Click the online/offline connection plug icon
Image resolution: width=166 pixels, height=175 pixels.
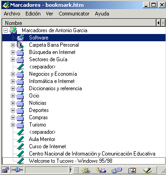[x=17, y=170]
